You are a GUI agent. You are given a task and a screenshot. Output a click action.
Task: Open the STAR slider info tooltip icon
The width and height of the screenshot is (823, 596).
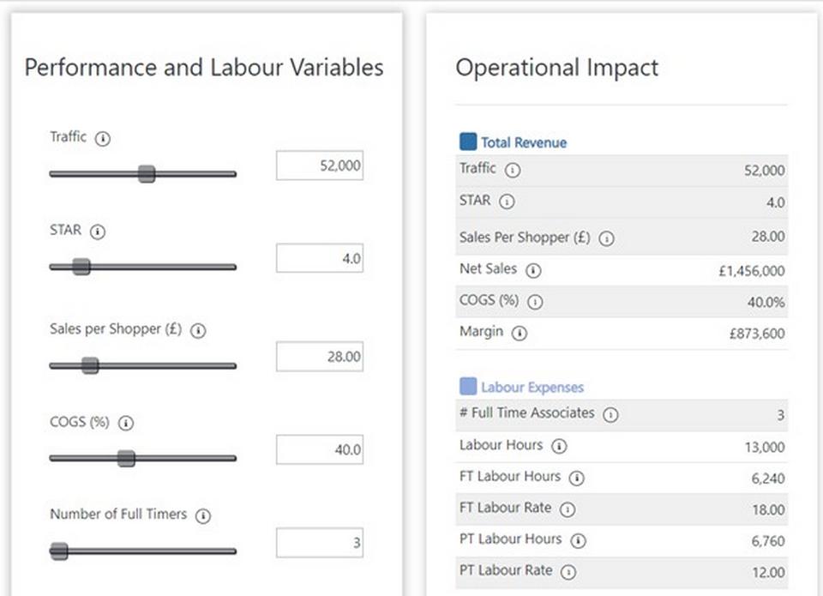click(98, 232)
